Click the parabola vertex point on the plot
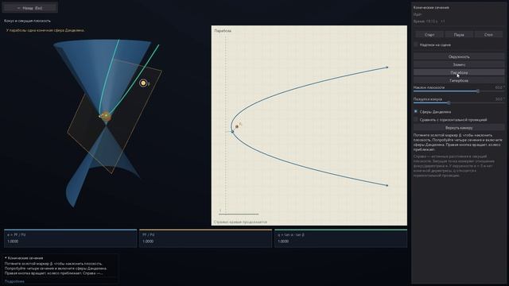The width and height of the screenshot is (509, 286). 232,131
